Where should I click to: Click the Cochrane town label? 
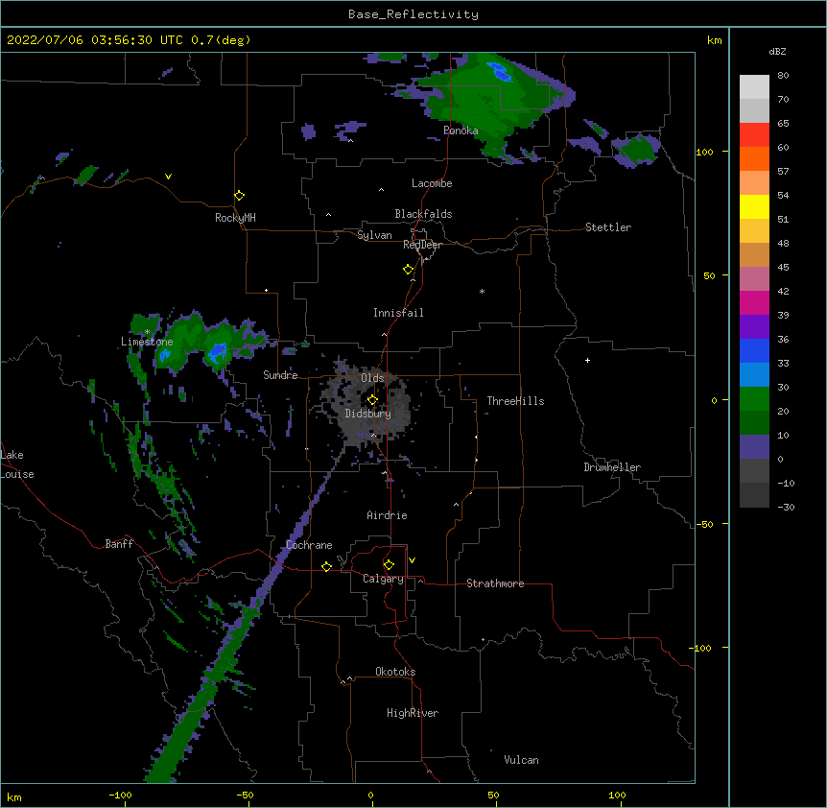pyautogui.click(x=309, y=545)
